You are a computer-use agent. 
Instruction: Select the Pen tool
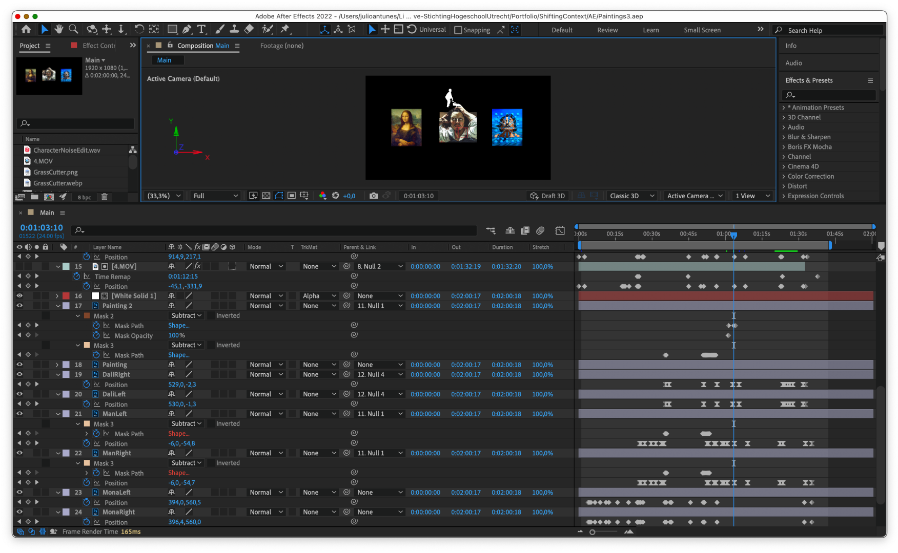pyautogui.click(x=187, y=29)
